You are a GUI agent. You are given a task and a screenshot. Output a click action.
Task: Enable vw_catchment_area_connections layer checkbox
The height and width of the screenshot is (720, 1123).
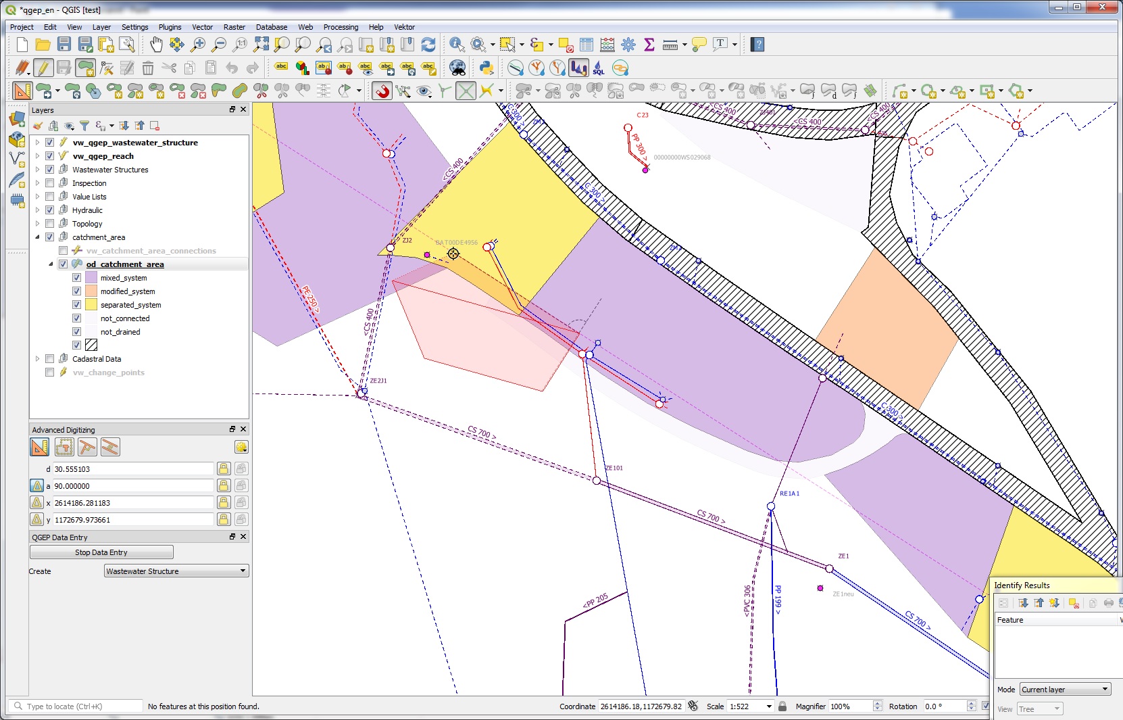click(x=63, y=251)
